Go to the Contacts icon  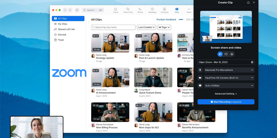[x=165, y=10]
